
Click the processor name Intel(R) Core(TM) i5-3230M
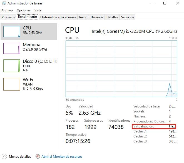134,31
